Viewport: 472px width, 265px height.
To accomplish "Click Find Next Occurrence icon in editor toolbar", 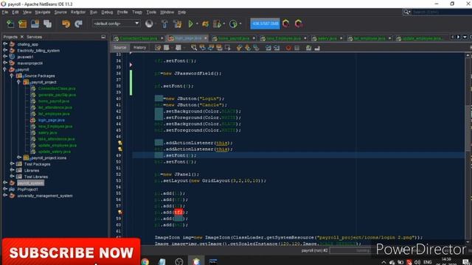I will click(x=211, y=48).
